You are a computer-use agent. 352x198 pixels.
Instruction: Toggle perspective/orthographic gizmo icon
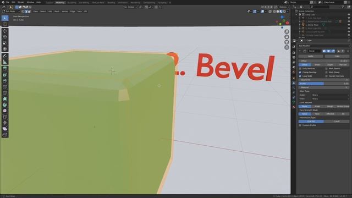tap(287, 47)
